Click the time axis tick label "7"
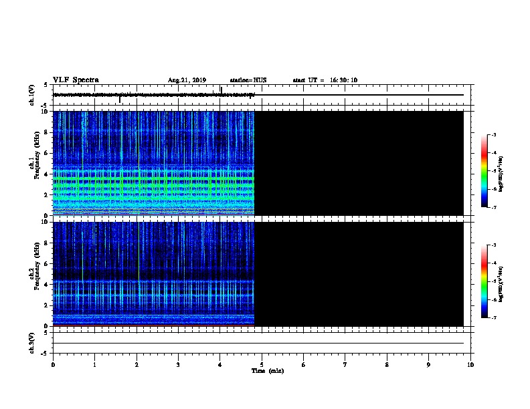The width and height of the screenshot is (530, 409). click(345, 365)
